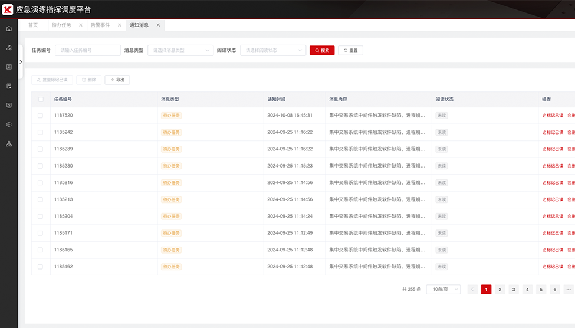The image size is (575, 328).
Task: Click the 删除 toolbar button
Action: click(88, 80)
